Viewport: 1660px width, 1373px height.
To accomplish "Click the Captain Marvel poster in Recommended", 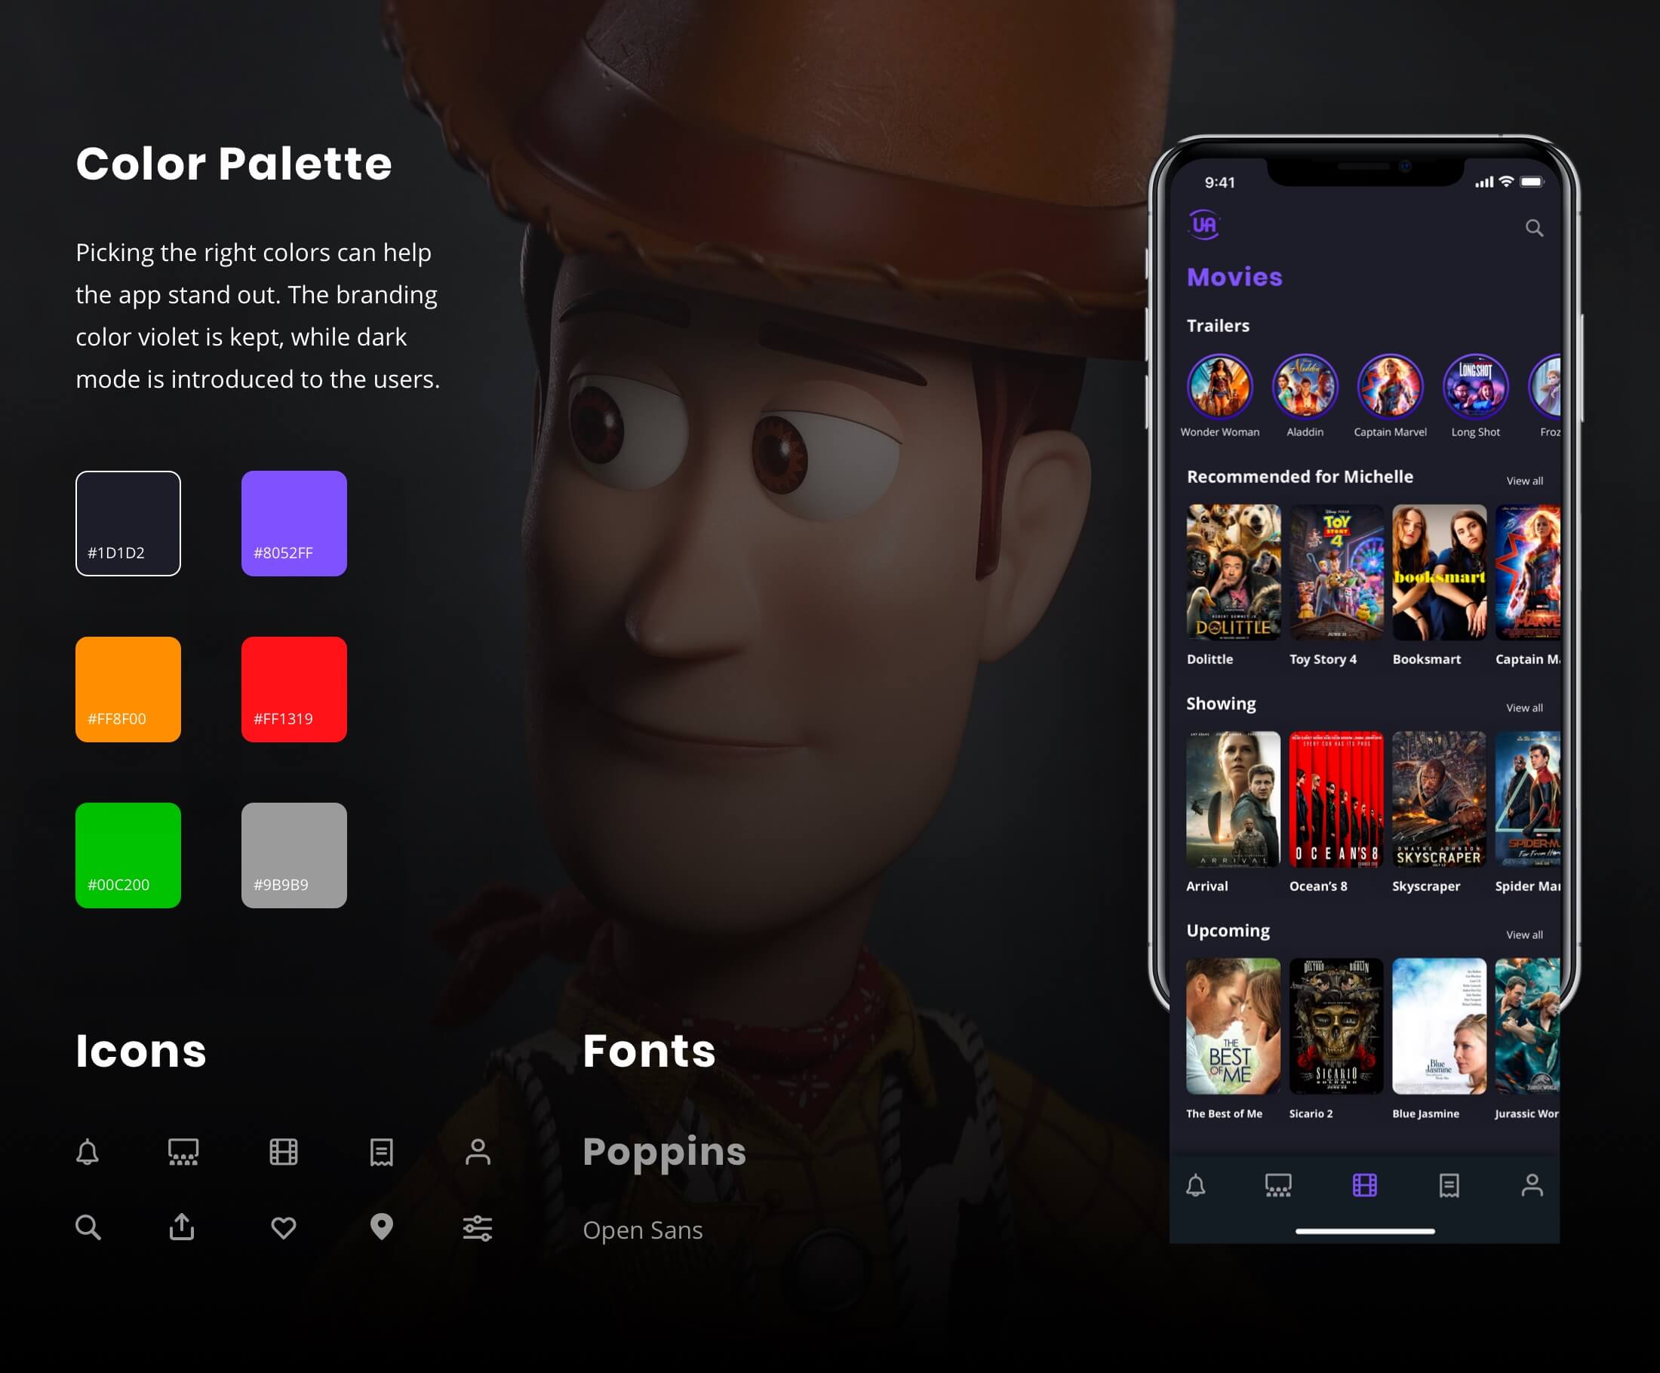I will [1527, 573].
